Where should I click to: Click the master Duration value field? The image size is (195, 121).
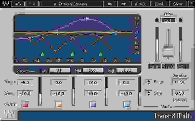click(x=180, y=82)
